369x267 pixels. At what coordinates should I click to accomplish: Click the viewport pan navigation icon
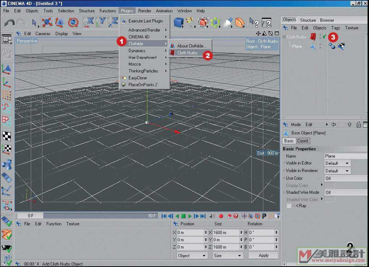click(258, 33)
